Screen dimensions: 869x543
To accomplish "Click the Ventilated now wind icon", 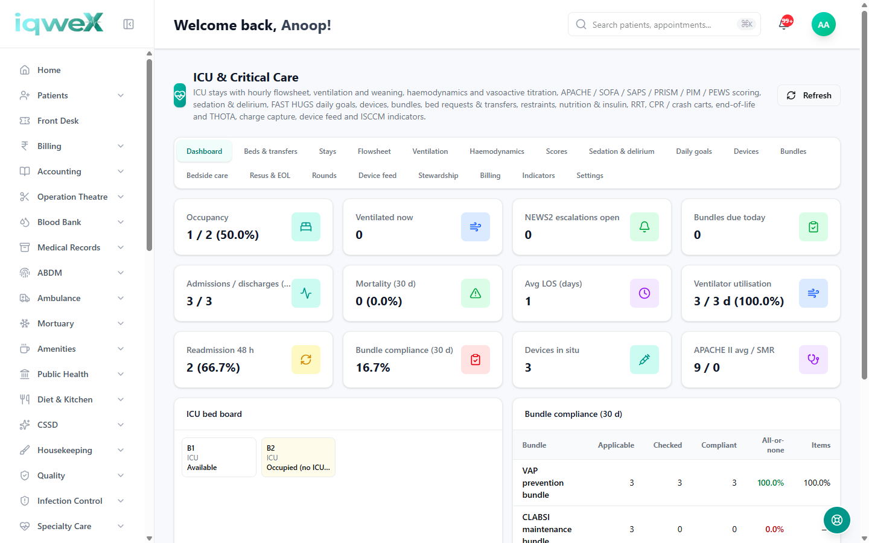I will [476, 227].
